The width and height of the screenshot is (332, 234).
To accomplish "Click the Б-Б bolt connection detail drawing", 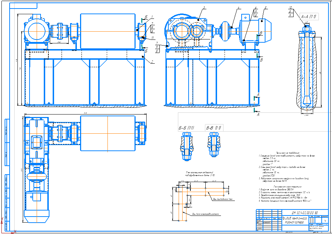I will pyautogui.click(x=186, y=147).
